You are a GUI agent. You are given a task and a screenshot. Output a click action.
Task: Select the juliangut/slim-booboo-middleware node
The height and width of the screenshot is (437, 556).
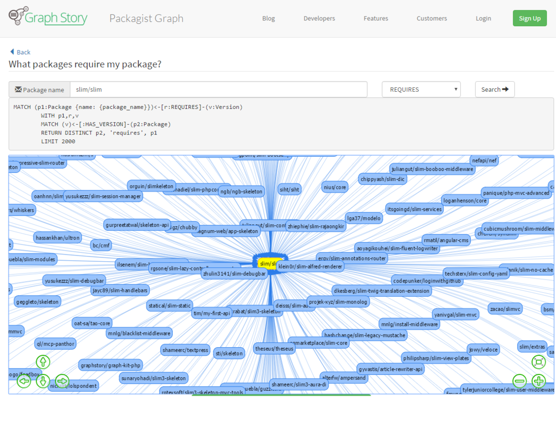pos(432,169)
